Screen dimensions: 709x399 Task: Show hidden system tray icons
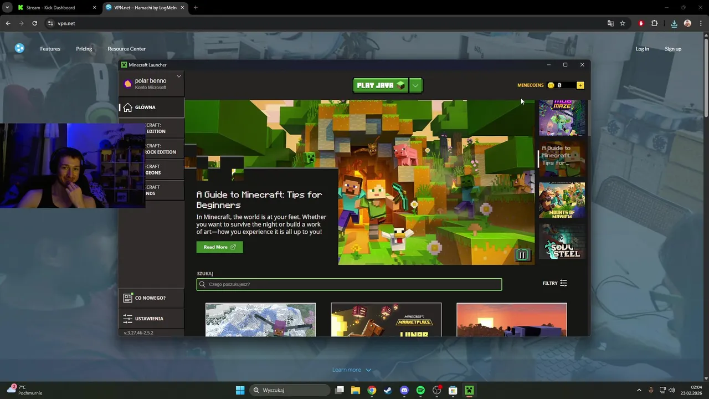pos(639,390)
